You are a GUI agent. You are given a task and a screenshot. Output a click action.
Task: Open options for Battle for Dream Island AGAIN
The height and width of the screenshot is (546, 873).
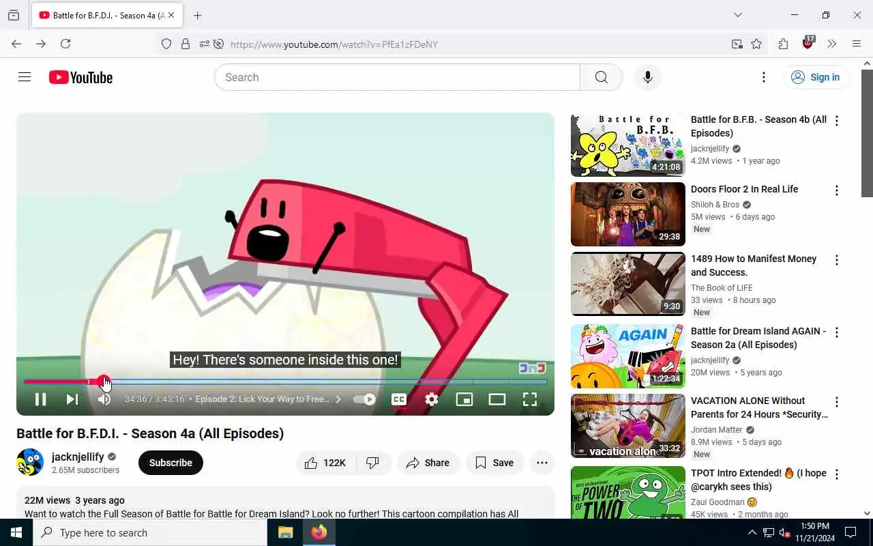pyautogui.click(x=837, y=332)
